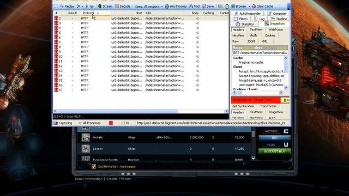This screenshot has width=349, height=196.
Task: Open the AutoResponder tab
Action: (247, 14)
